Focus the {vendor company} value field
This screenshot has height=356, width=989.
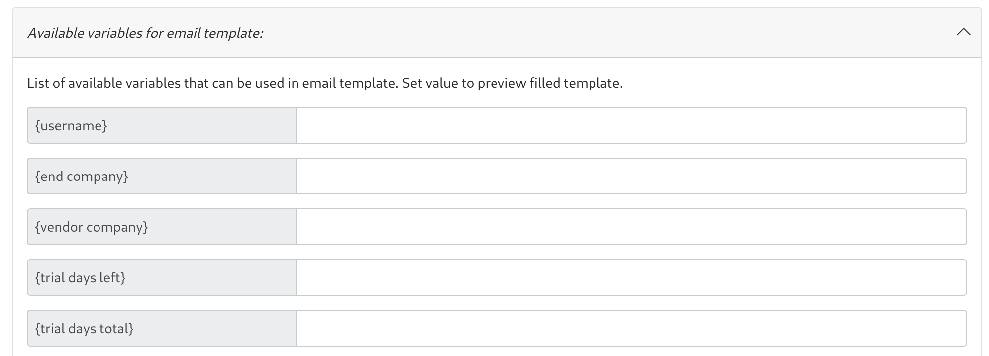(x=631, y=227)
